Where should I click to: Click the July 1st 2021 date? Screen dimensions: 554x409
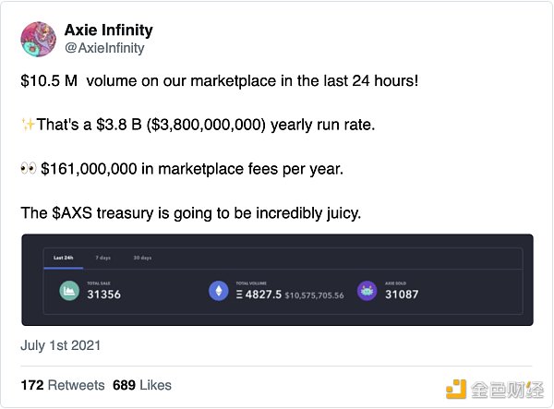[x=61, y=346]
